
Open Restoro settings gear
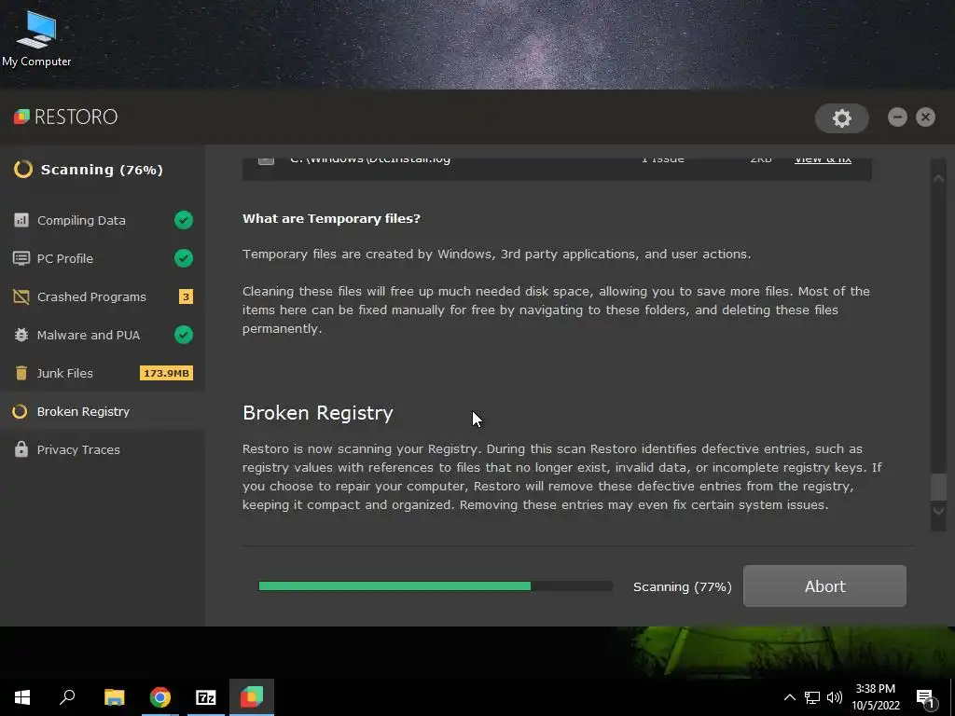tap(842, 118)
